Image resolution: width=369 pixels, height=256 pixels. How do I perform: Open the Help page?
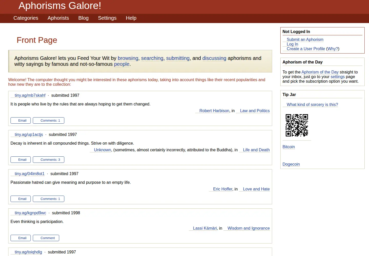pos(131,18)
